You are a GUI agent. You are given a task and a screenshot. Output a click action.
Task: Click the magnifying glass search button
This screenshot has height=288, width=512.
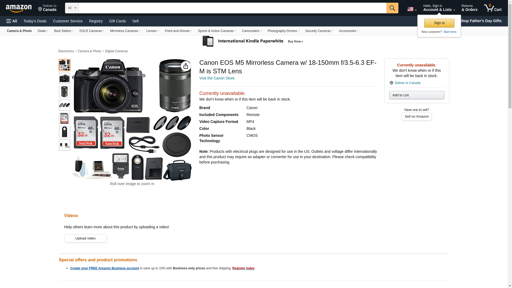click(x=392, y=8)
